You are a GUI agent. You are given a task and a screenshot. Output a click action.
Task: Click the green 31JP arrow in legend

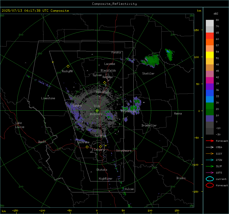coord(210,166)
